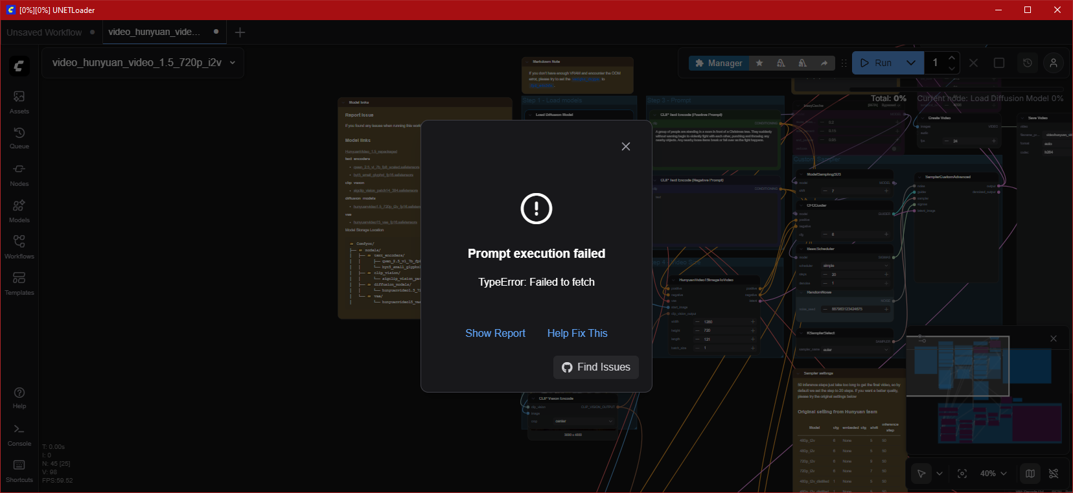The image size is (1073, 493).
Task: Toggle link visibility in canvas toolbar
Action: [x=1054, y=474]
